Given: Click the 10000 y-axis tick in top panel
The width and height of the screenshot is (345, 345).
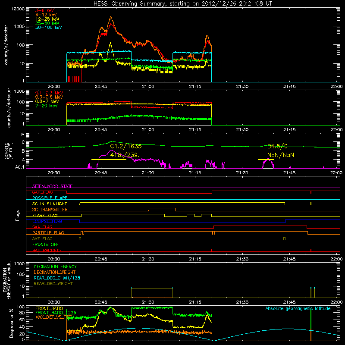Looking at the screenshot, I should coord(18,9).
